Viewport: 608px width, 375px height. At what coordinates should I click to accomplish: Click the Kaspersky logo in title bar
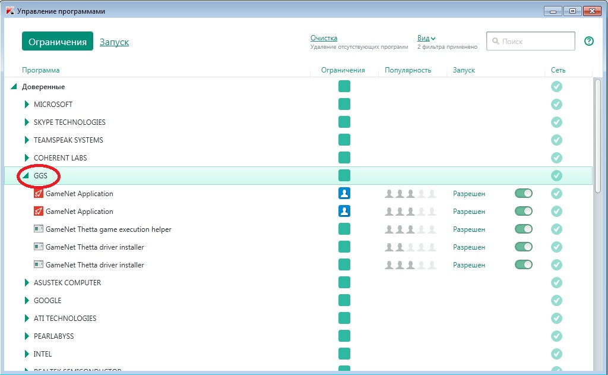(10, 11)
